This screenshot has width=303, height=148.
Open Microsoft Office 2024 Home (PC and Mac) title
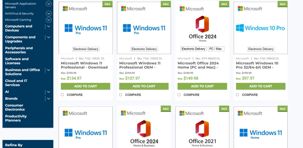point(198,65)
